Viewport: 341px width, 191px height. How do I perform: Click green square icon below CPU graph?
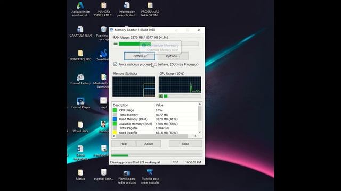(160, 96)
